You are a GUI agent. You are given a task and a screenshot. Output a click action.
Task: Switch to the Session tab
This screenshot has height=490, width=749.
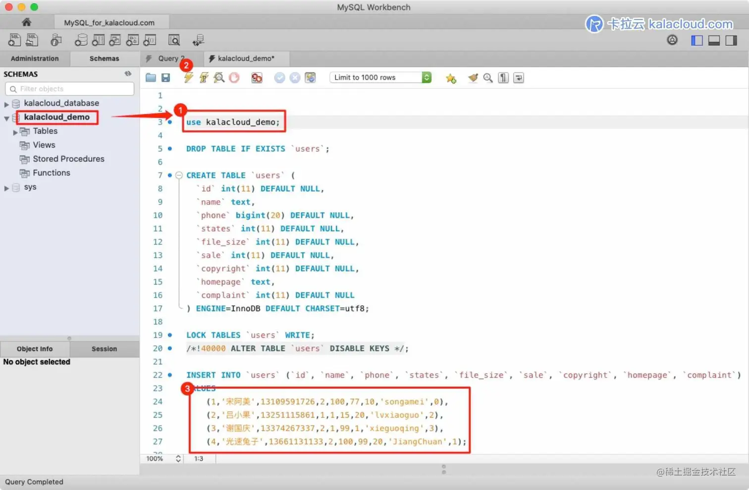(105, 349)
